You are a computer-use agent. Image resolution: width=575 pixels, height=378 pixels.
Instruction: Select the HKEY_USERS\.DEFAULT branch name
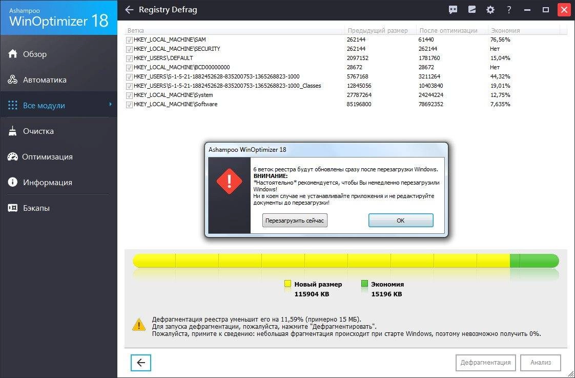coord(163,58)
